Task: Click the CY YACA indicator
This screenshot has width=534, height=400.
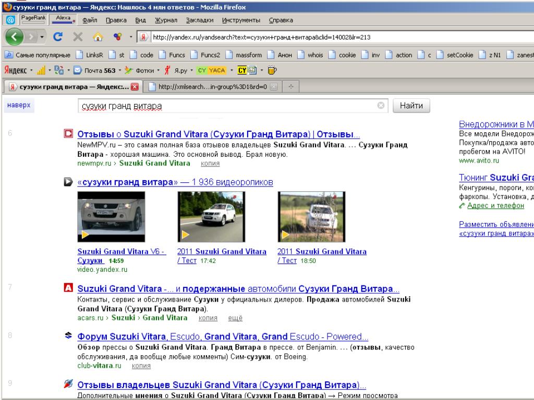Action: click(212, 70)
